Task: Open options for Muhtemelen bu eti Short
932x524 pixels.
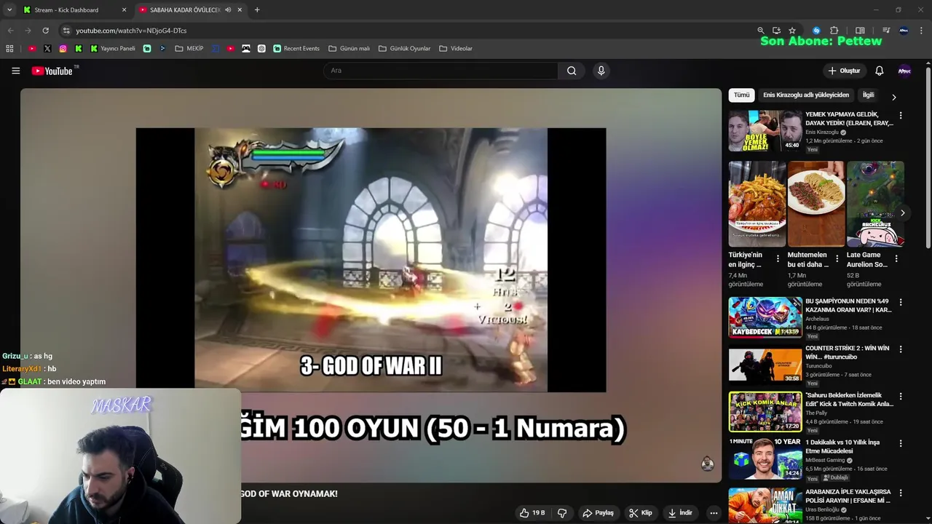Action: 837,258
